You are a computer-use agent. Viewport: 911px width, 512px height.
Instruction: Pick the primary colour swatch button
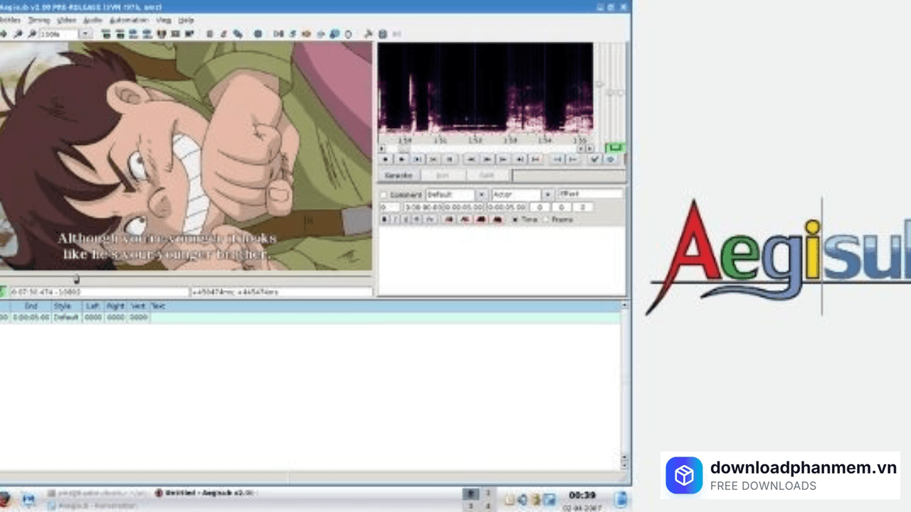click(x=449, y=220)
